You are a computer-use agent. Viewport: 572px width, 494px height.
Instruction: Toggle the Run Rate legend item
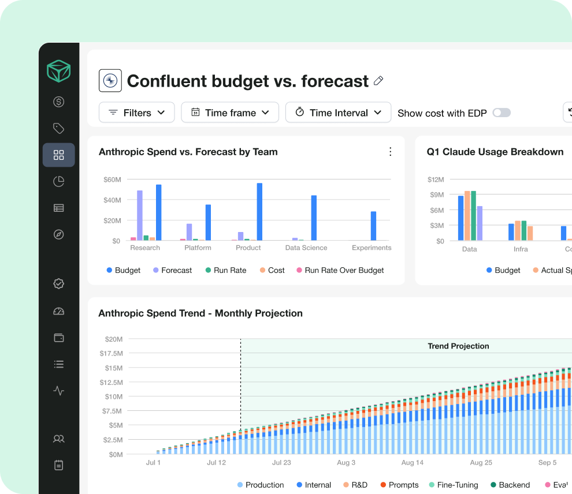point(226,270)
